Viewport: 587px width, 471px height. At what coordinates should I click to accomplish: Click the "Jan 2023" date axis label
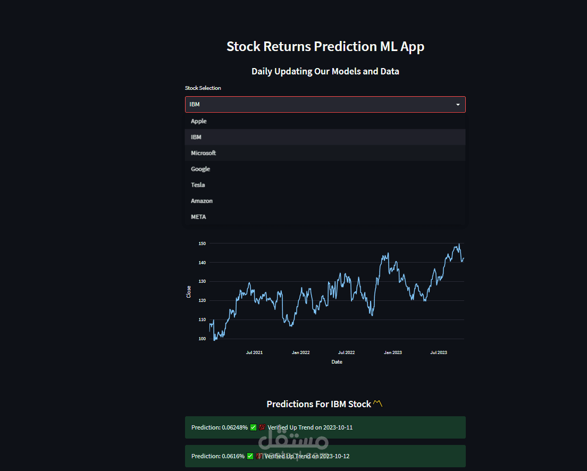pyautogui.click(x=393, y=352)
